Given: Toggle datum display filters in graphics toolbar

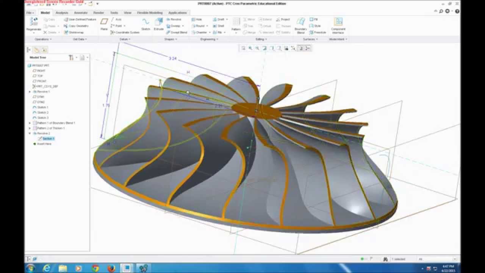Looking at the screenshot, I should (x=293, y=48).
